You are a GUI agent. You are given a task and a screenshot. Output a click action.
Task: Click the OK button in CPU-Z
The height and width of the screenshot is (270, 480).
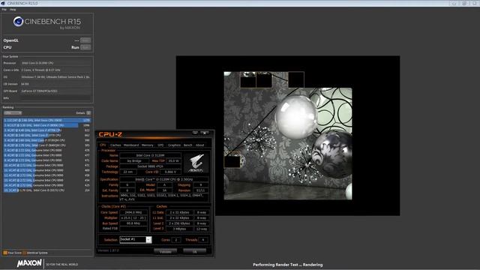(x=195, y=252)
